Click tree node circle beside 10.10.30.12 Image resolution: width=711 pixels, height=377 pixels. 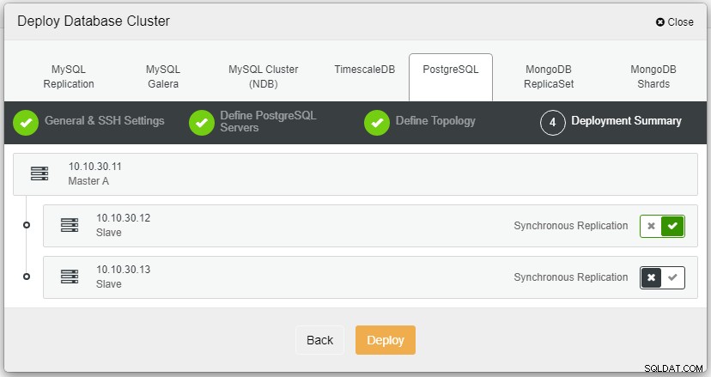(27, 225)
